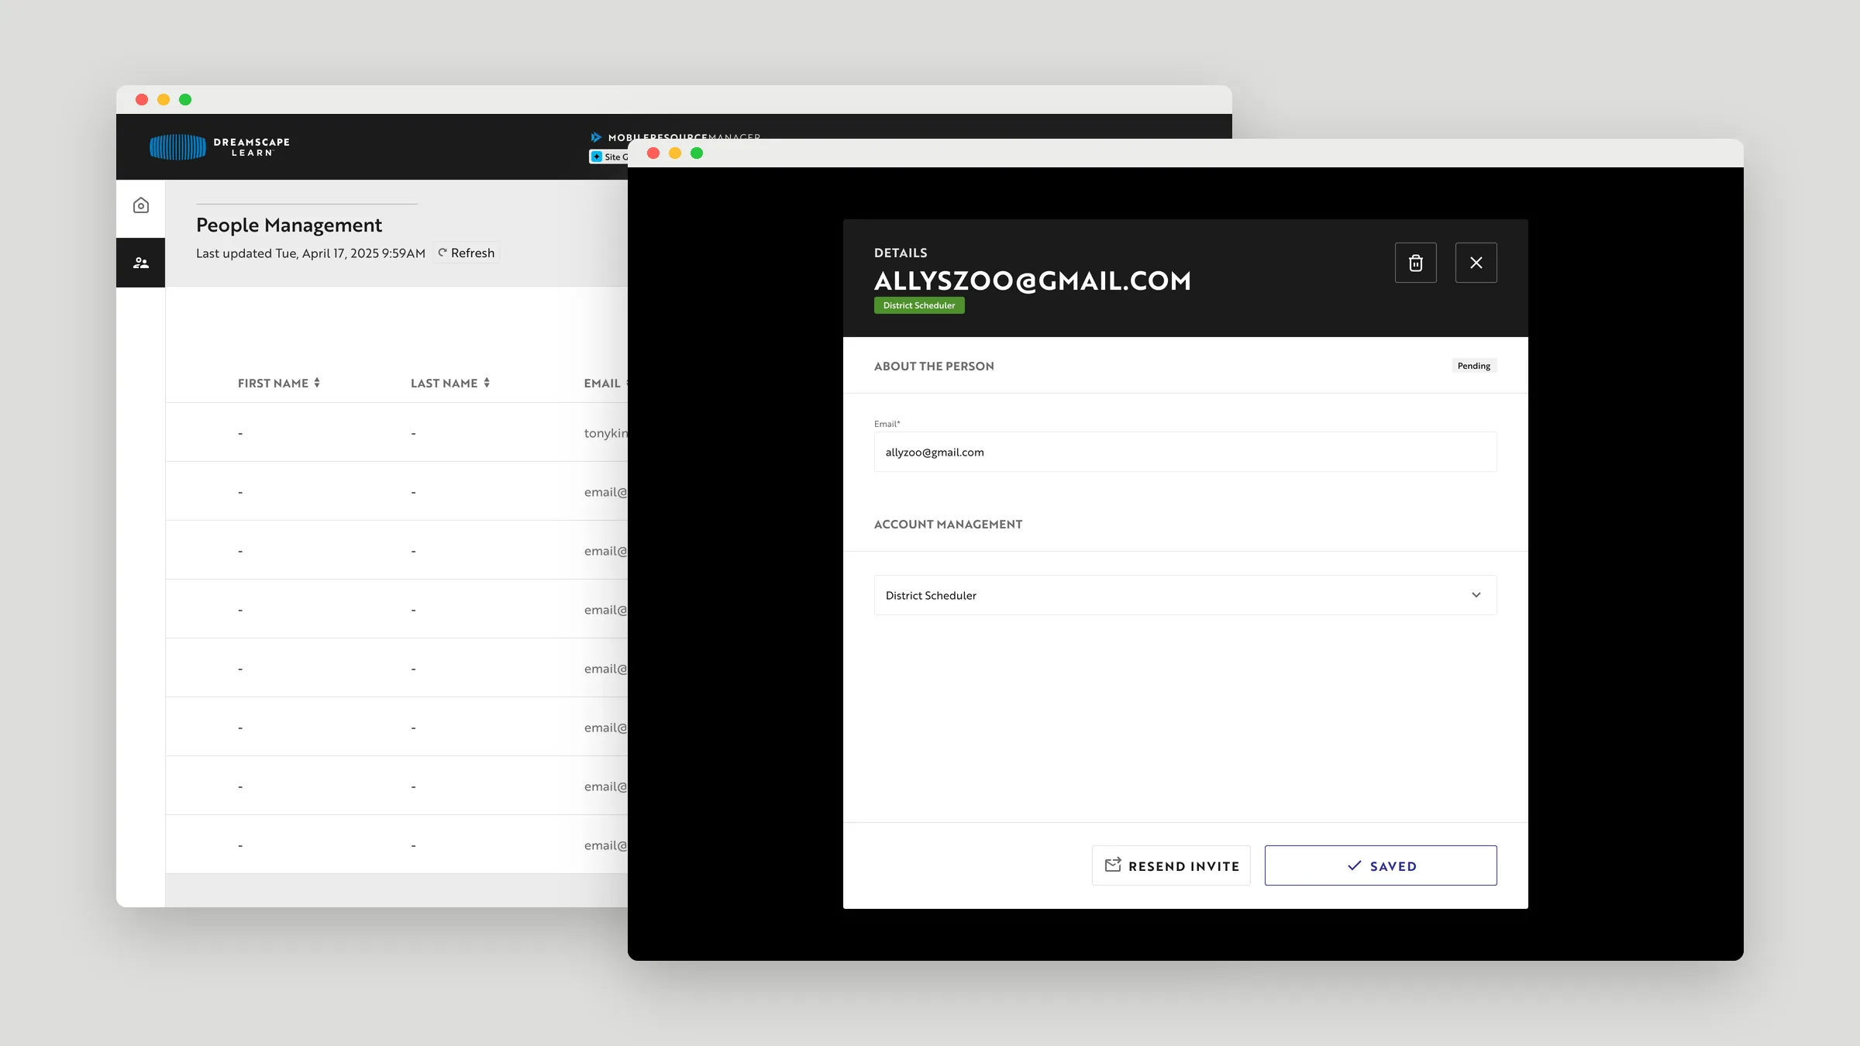
Task: Sort by Last Name column
Action: point(450,383)
